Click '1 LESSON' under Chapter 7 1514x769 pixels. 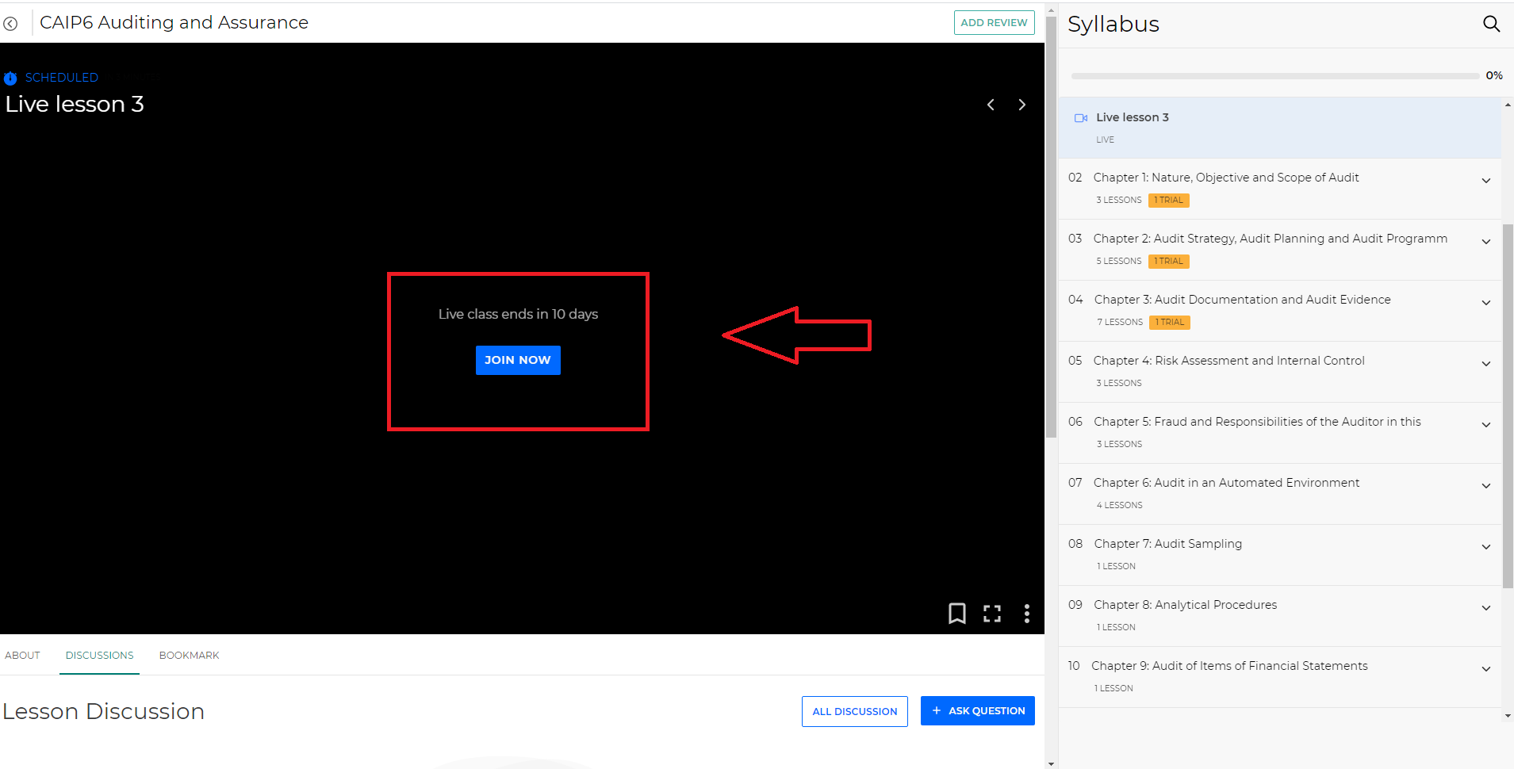tap(1116, 567)
